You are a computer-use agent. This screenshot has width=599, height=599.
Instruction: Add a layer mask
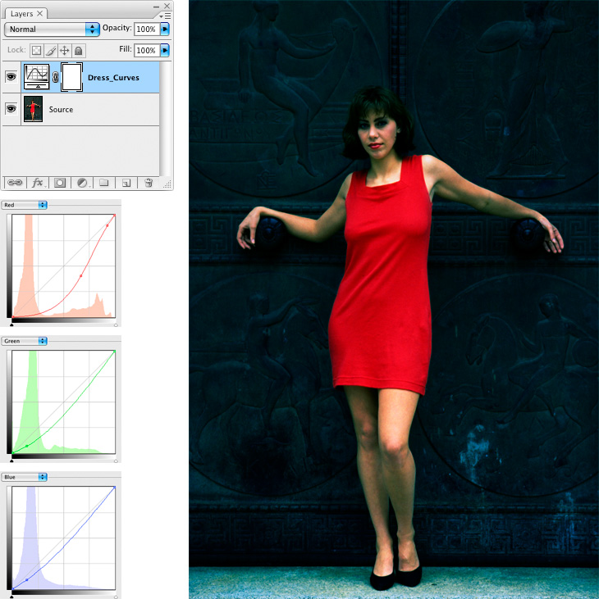[x=60, y=183]
